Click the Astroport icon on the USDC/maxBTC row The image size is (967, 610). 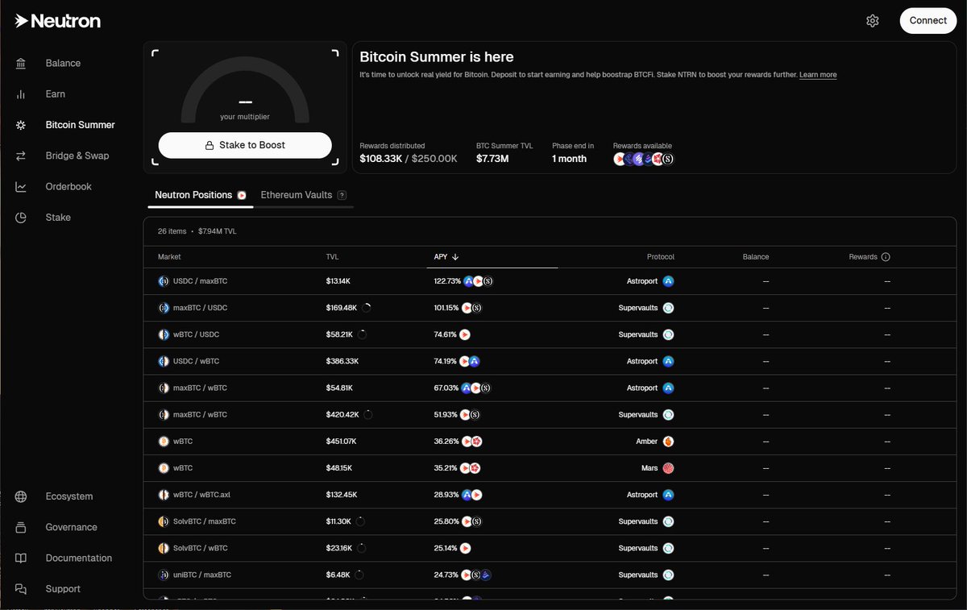667,280
